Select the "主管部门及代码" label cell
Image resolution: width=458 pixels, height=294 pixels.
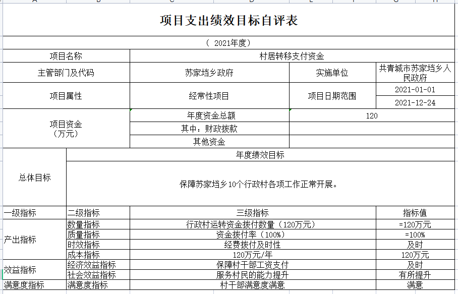point(66,73)
